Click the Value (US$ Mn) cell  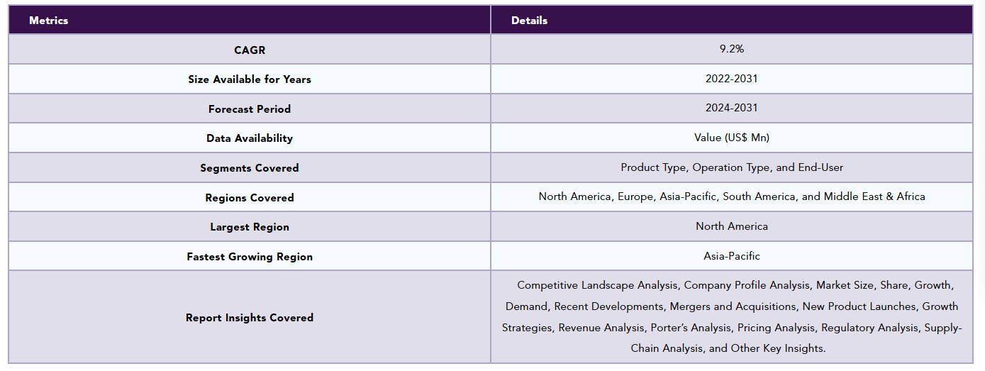[x=731, y=138]
